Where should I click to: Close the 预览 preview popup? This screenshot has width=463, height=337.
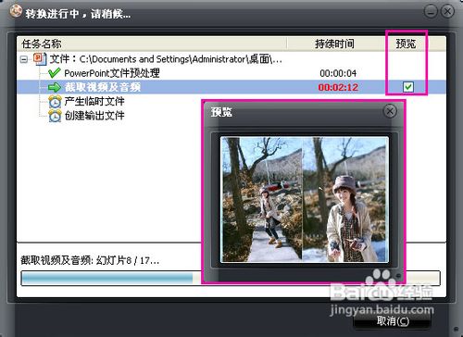tap(390, 111)
